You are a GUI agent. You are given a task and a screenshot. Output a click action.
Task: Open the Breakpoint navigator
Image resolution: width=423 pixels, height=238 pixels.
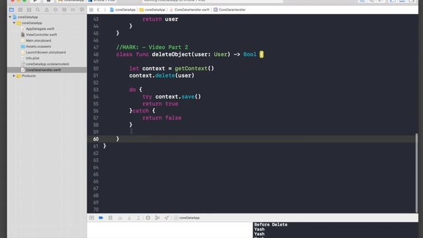click(73, 10)
